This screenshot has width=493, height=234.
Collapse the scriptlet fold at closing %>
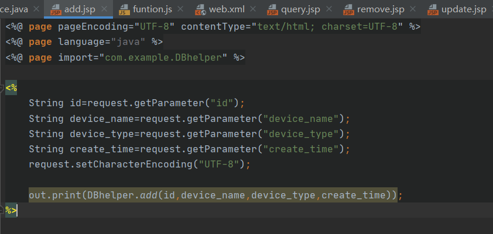[2, 210]
